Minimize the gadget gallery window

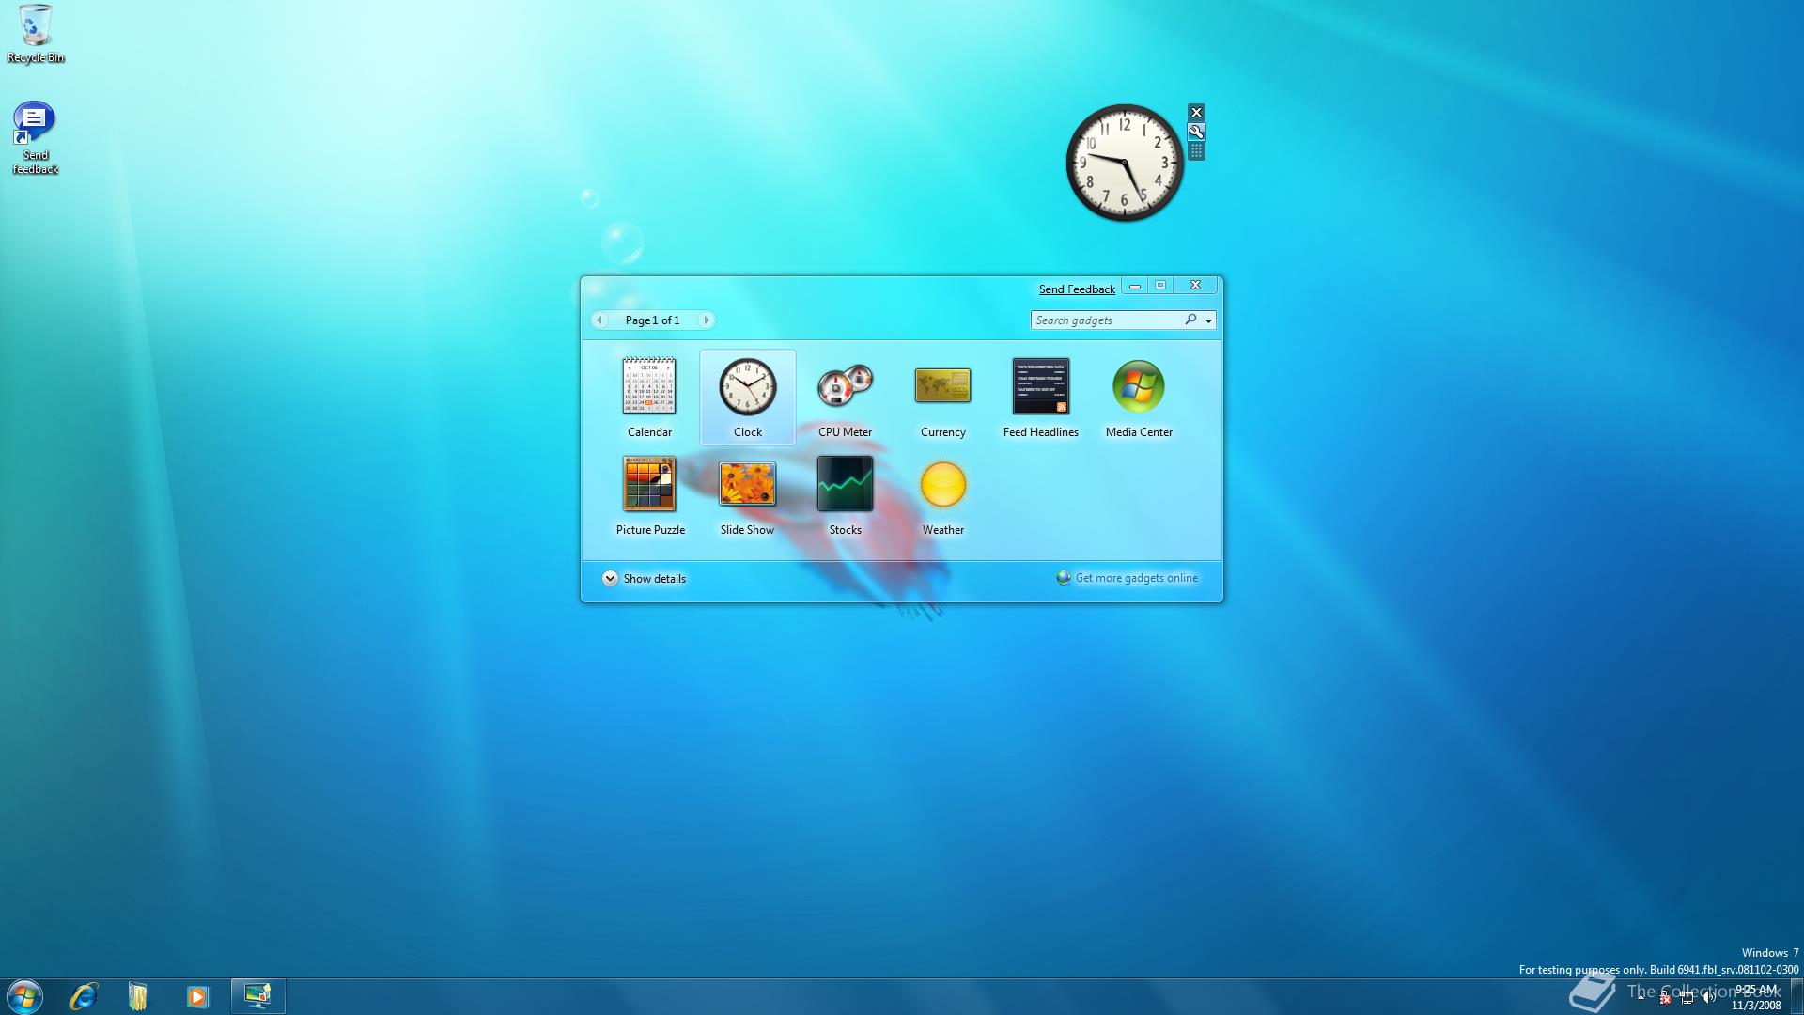[x=1135, y=286]
